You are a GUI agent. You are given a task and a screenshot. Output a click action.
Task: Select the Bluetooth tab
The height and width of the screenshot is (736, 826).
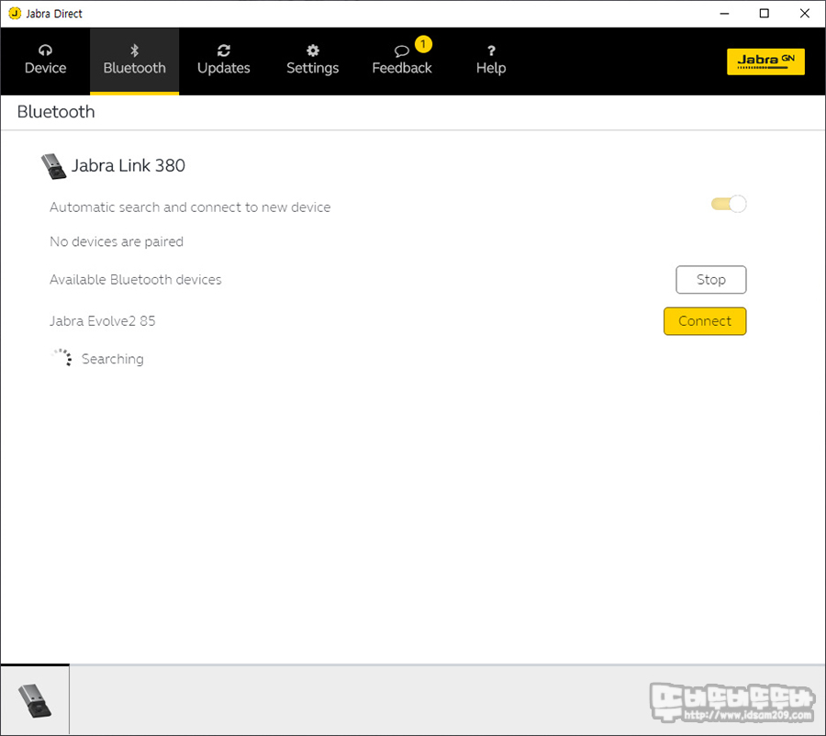point(134,61)
